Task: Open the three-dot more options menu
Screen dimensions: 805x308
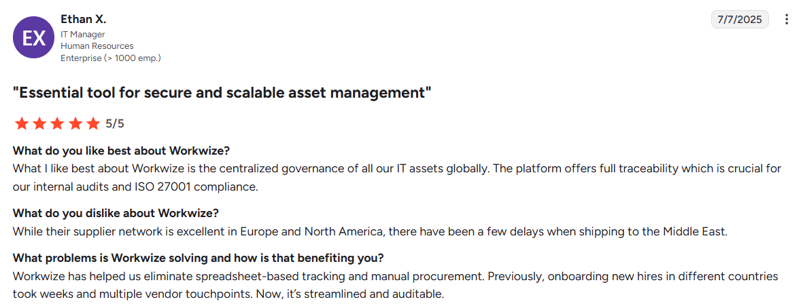Action: [x=787, y=20]
